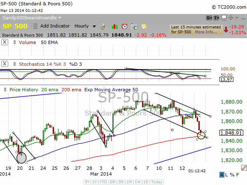
Task: Click the 50 EMA label in Volume pane
Action: (x=49, y=42)
